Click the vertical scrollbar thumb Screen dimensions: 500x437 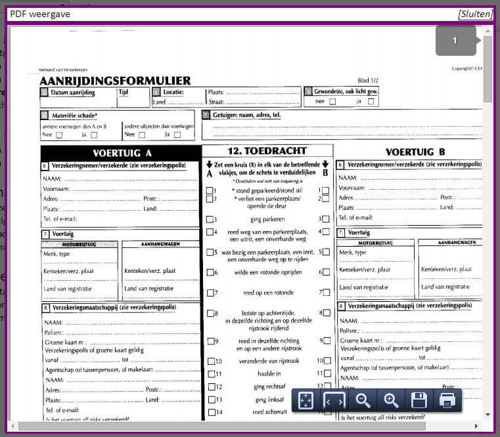coord(488,69)
